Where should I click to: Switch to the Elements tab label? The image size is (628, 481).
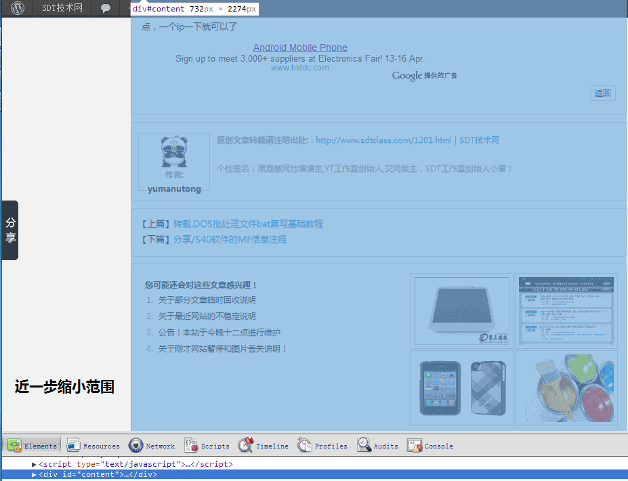point(41,446)
